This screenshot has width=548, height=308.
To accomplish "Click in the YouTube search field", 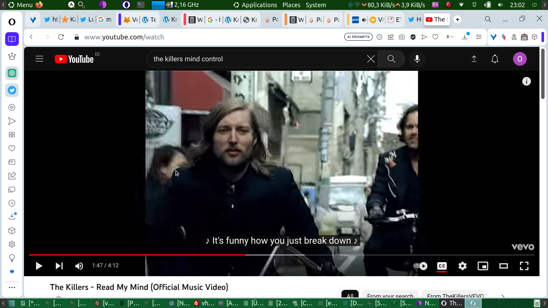I will pos(257,59).
